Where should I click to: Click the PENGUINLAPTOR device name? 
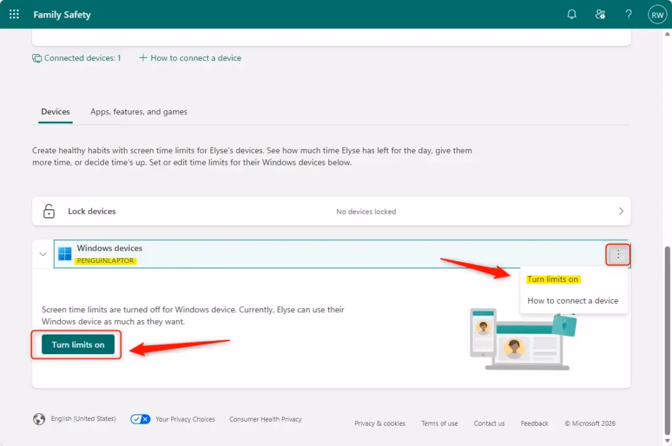[105, 260]
